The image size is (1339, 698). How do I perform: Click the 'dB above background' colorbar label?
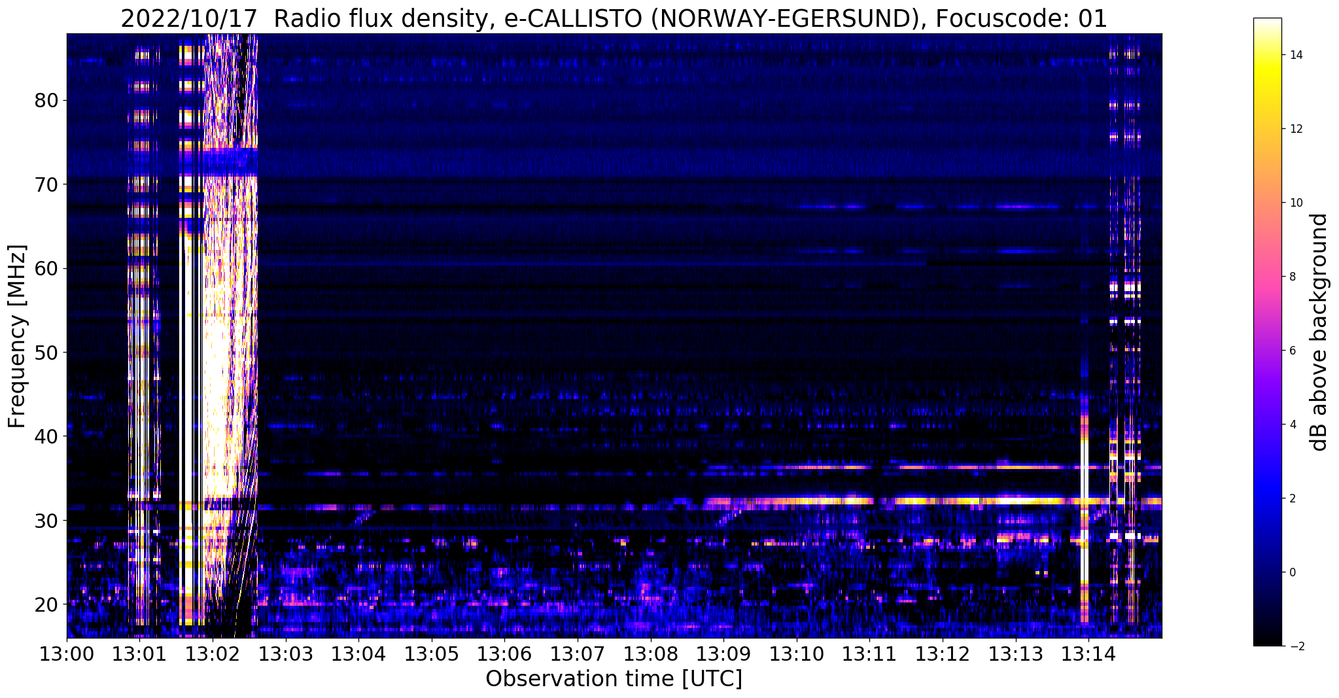pos(1319,332)
